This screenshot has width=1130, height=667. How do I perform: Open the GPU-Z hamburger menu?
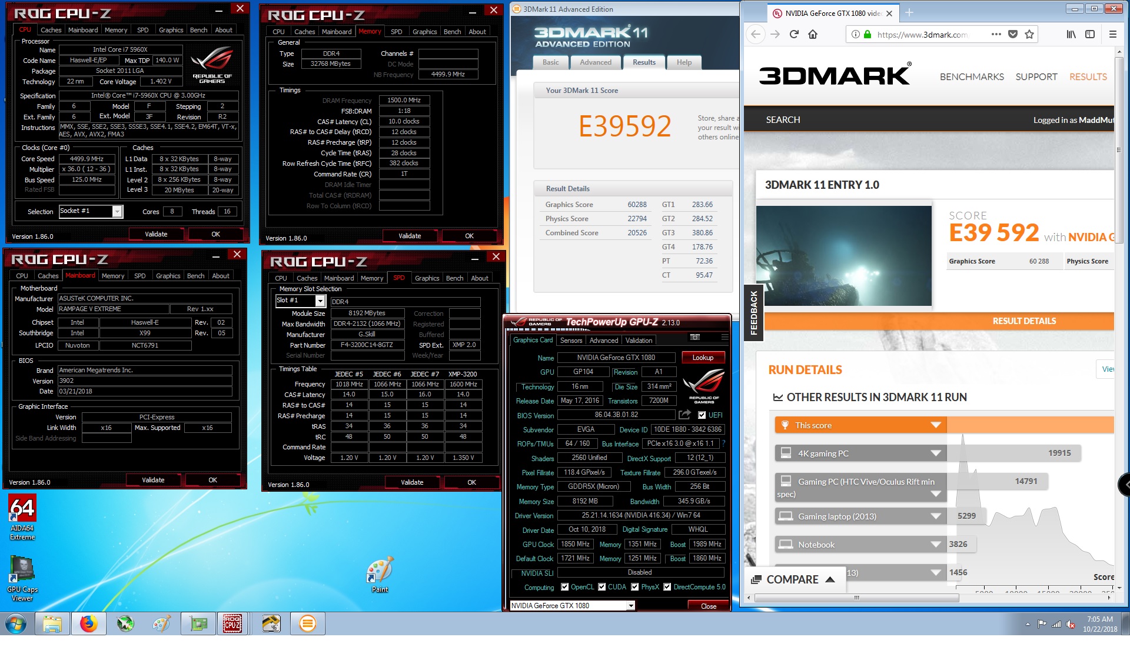[724, 337]
